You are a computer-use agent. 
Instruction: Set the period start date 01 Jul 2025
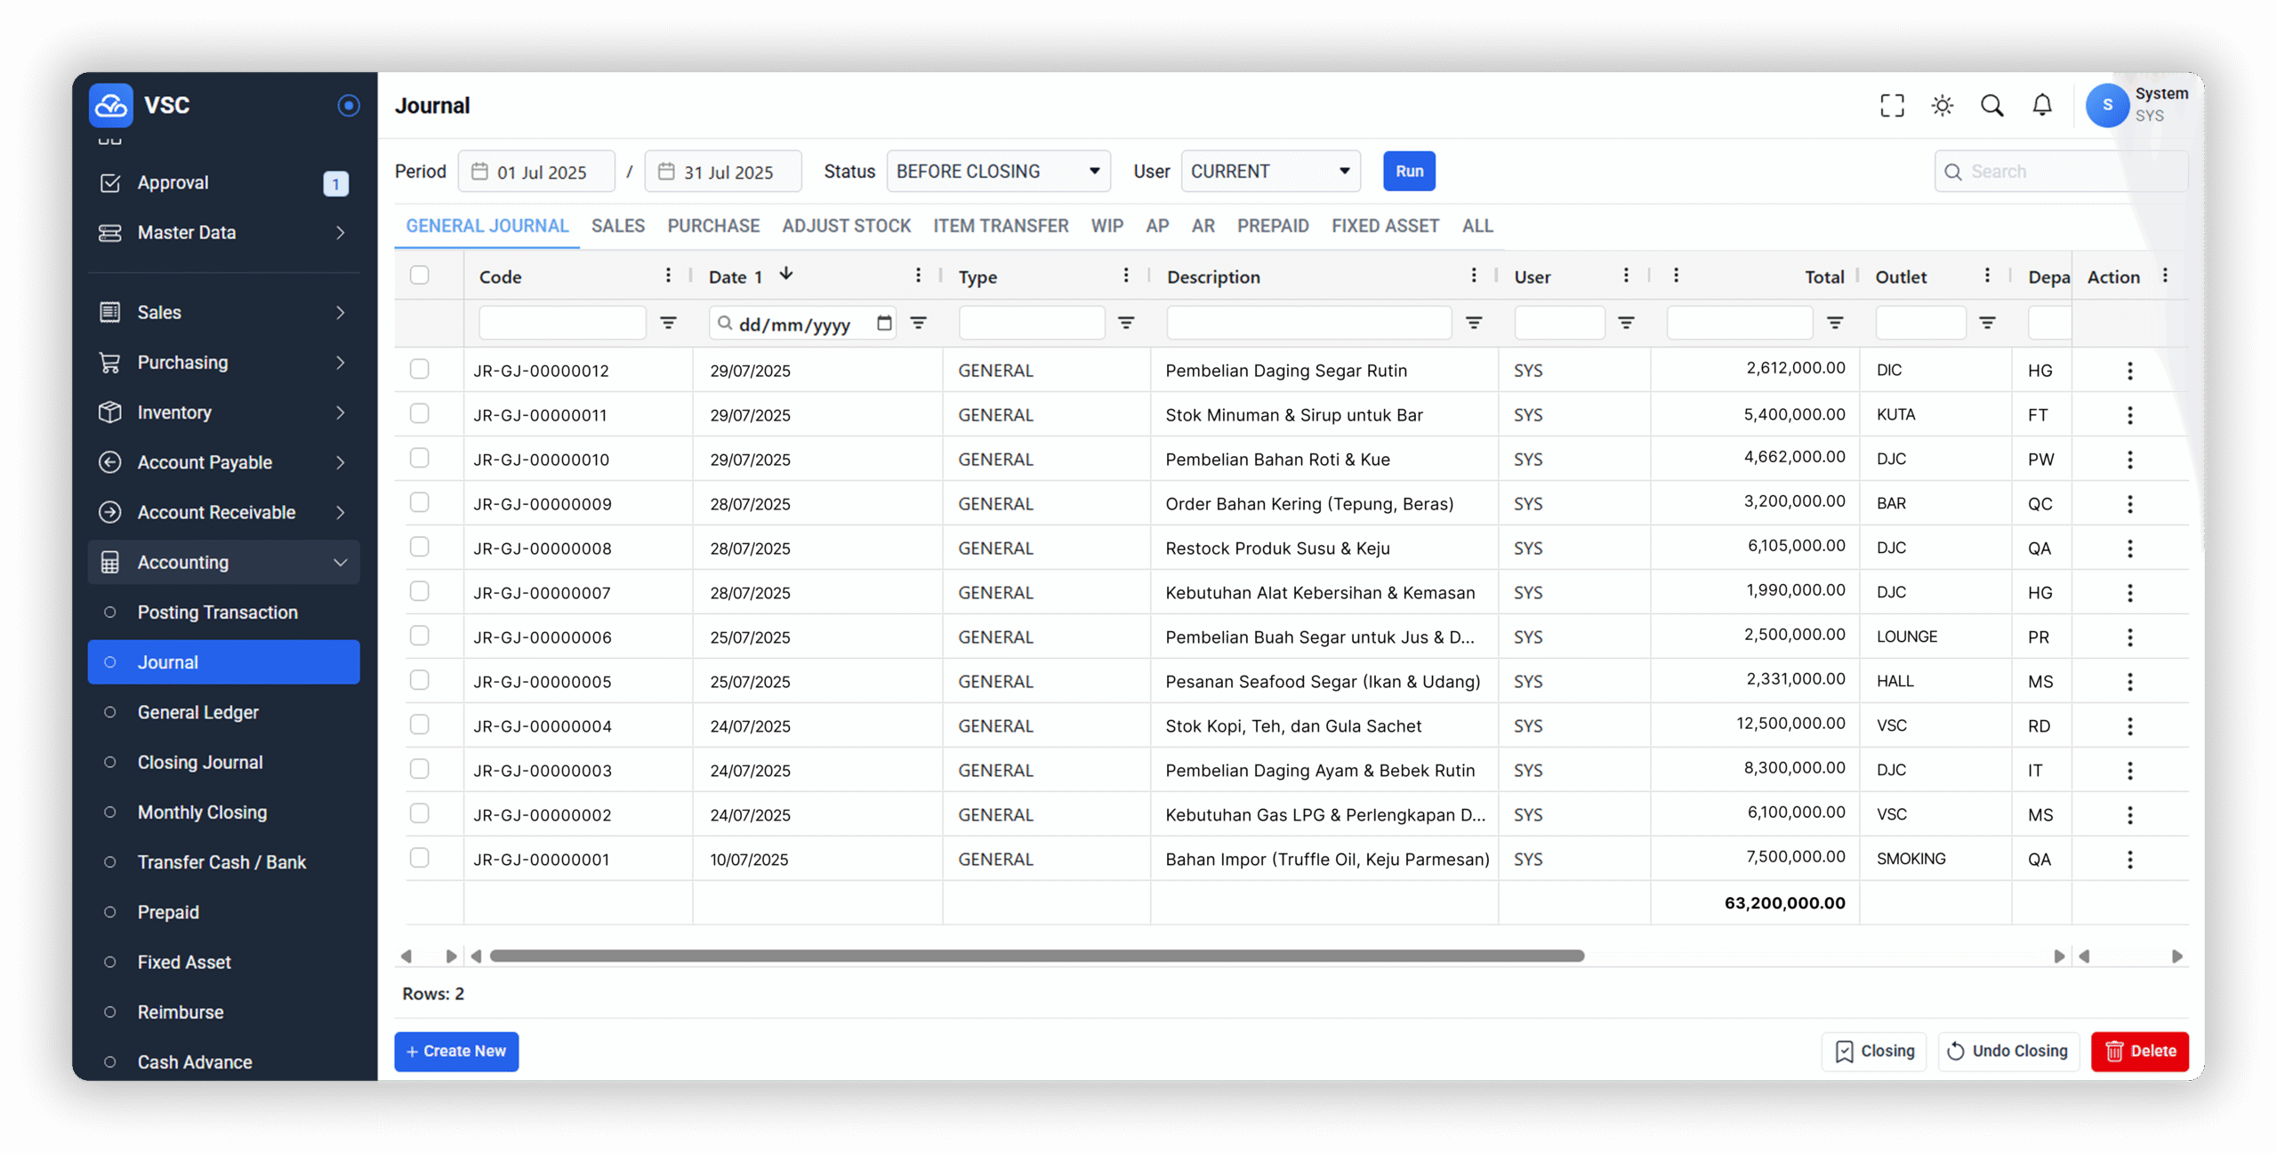[536, 172]
